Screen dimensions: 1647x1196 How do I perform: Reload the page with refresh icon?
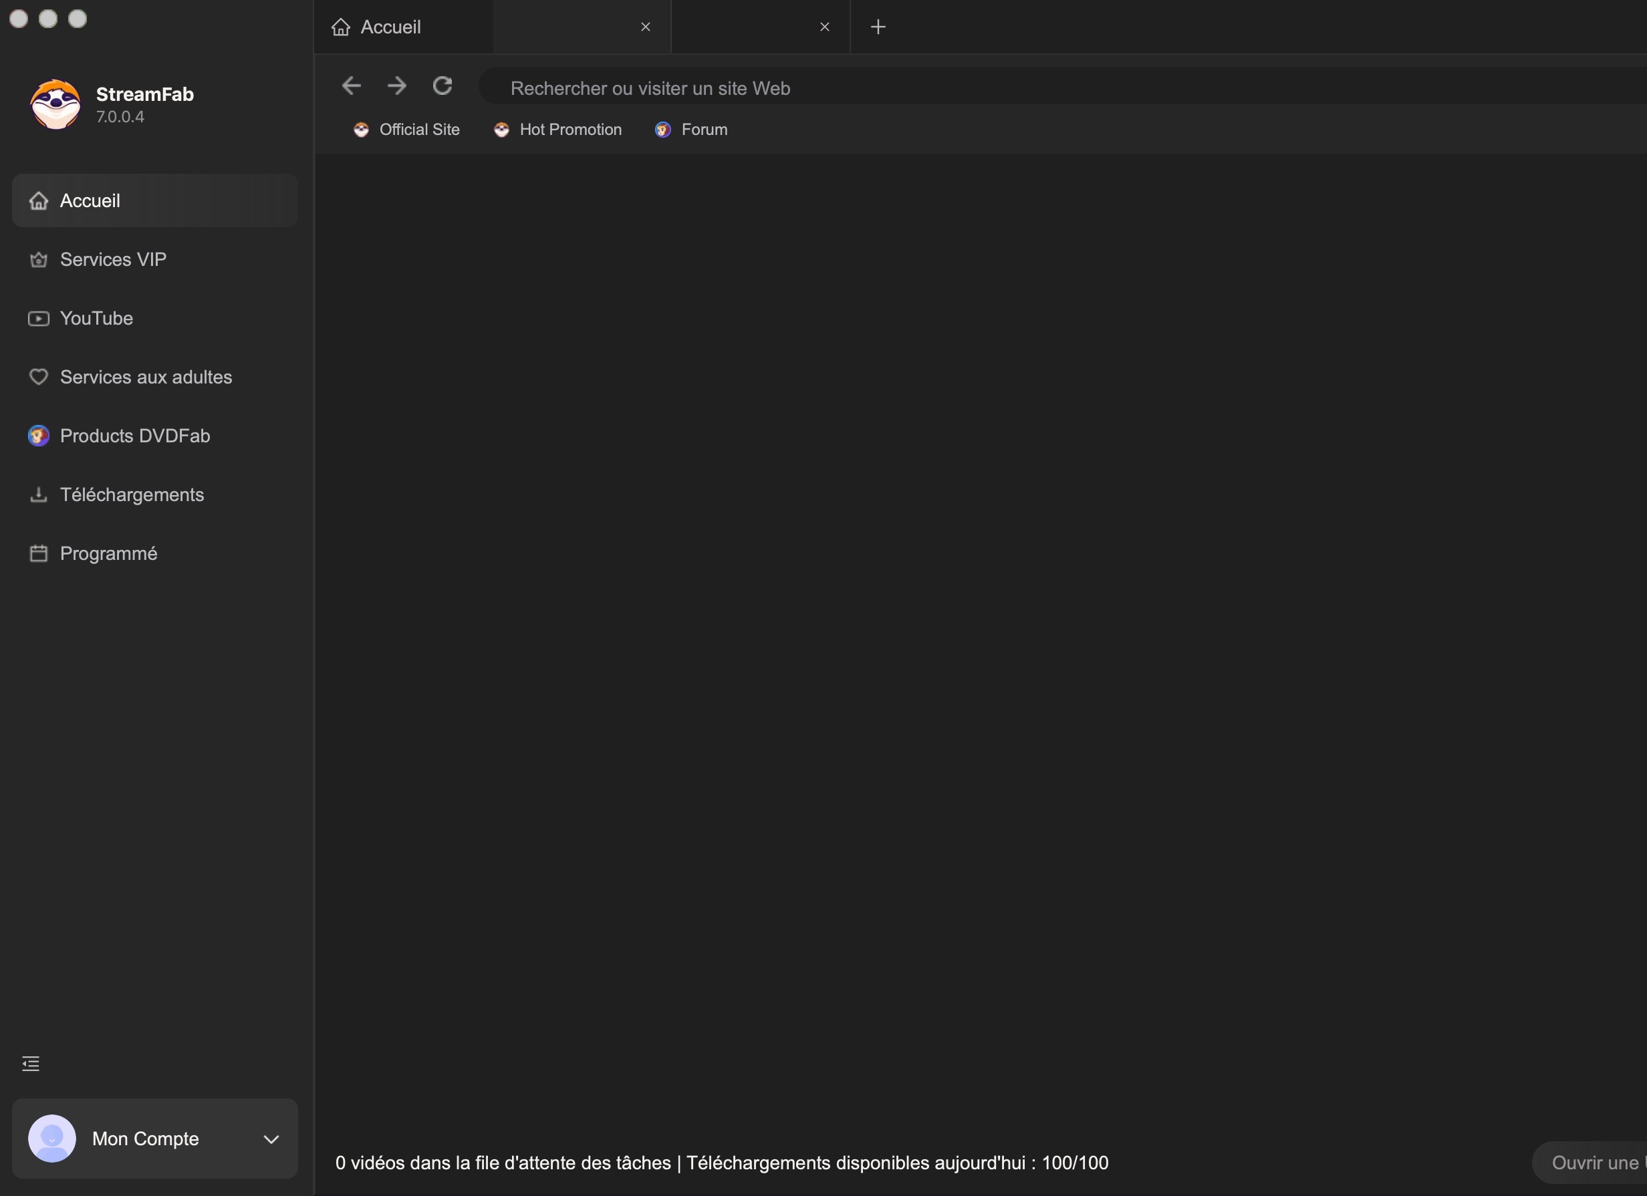pos(442,86)
